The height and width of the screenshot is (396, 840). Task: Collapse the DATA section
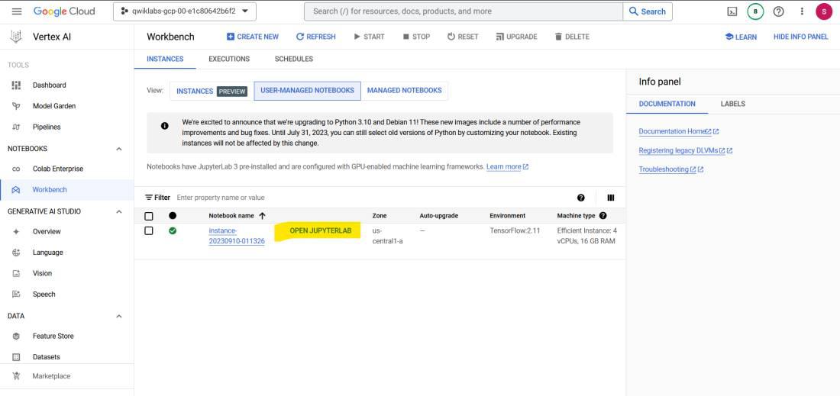click(119, 316)
